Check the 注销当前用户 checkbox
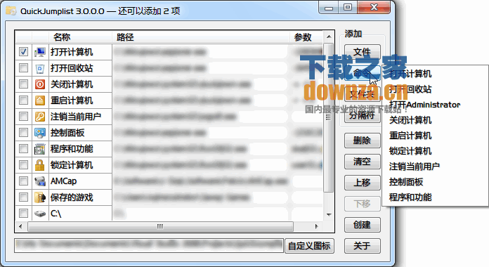The width and height of the screenshot is (489, 267). tap(23, 117)
